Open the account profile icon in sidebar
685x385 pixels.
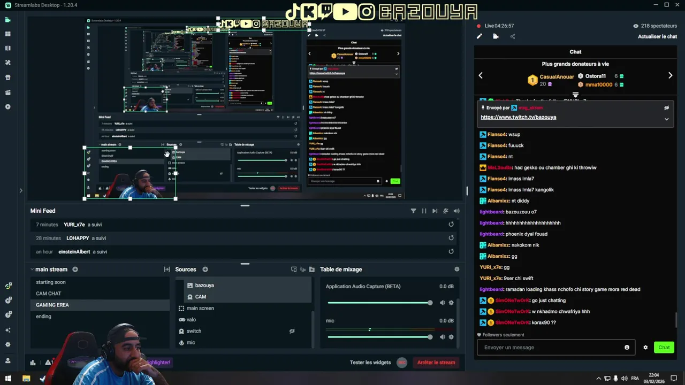[x=7, y=361]
